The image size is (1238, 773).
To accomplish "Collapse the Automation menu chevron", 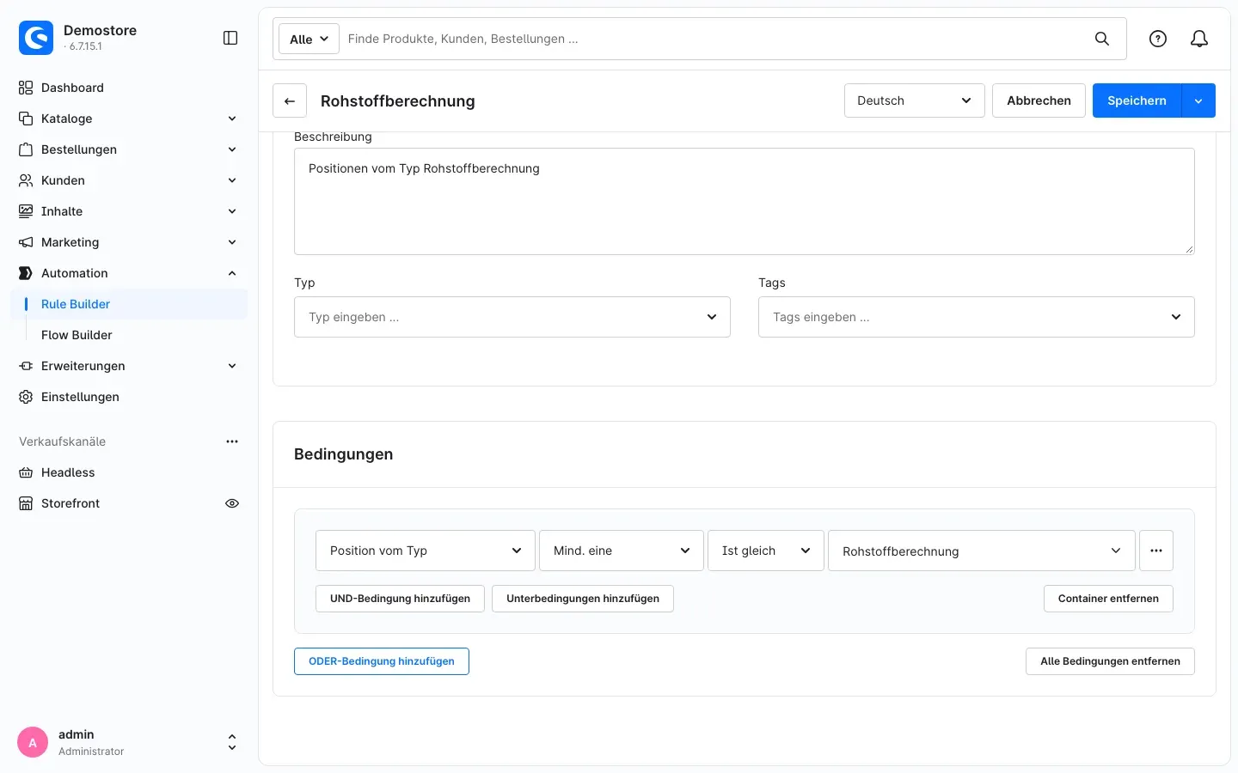I will coord(232,273).
